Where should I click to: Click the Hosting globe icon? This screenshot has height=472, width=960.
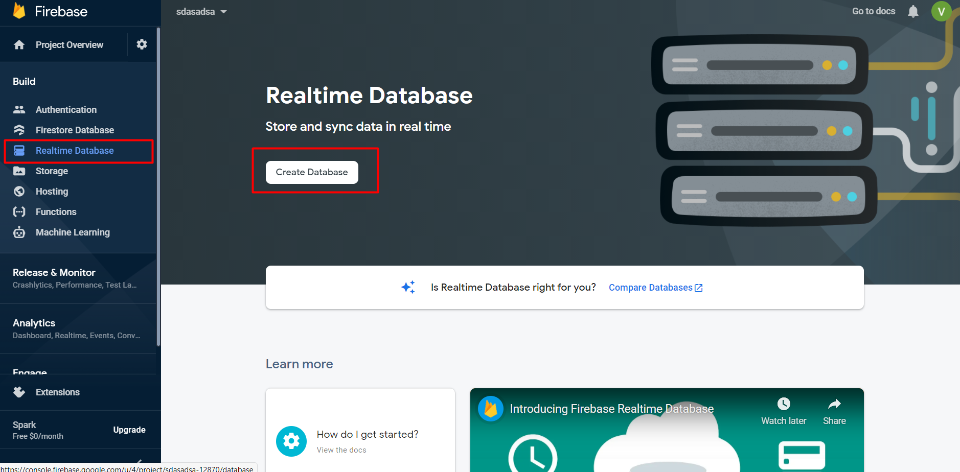point(19,192)
